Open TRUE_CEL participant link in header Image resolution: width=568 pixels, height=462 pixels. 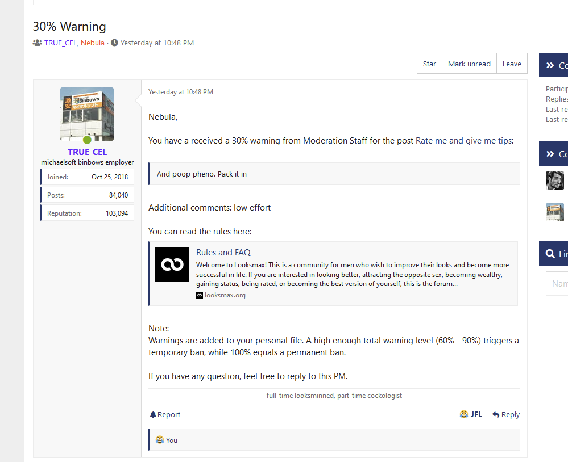[x=60, y=43]
